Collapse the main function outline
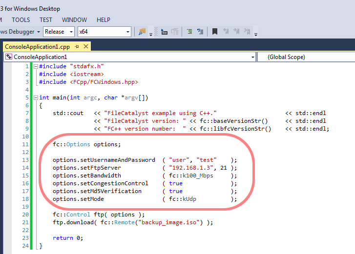The height and width of the screenshot is (254, 355). tap(35, 98)
